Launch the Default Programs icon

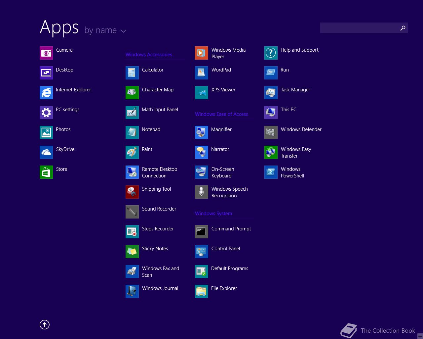click(x=202, y=271)
